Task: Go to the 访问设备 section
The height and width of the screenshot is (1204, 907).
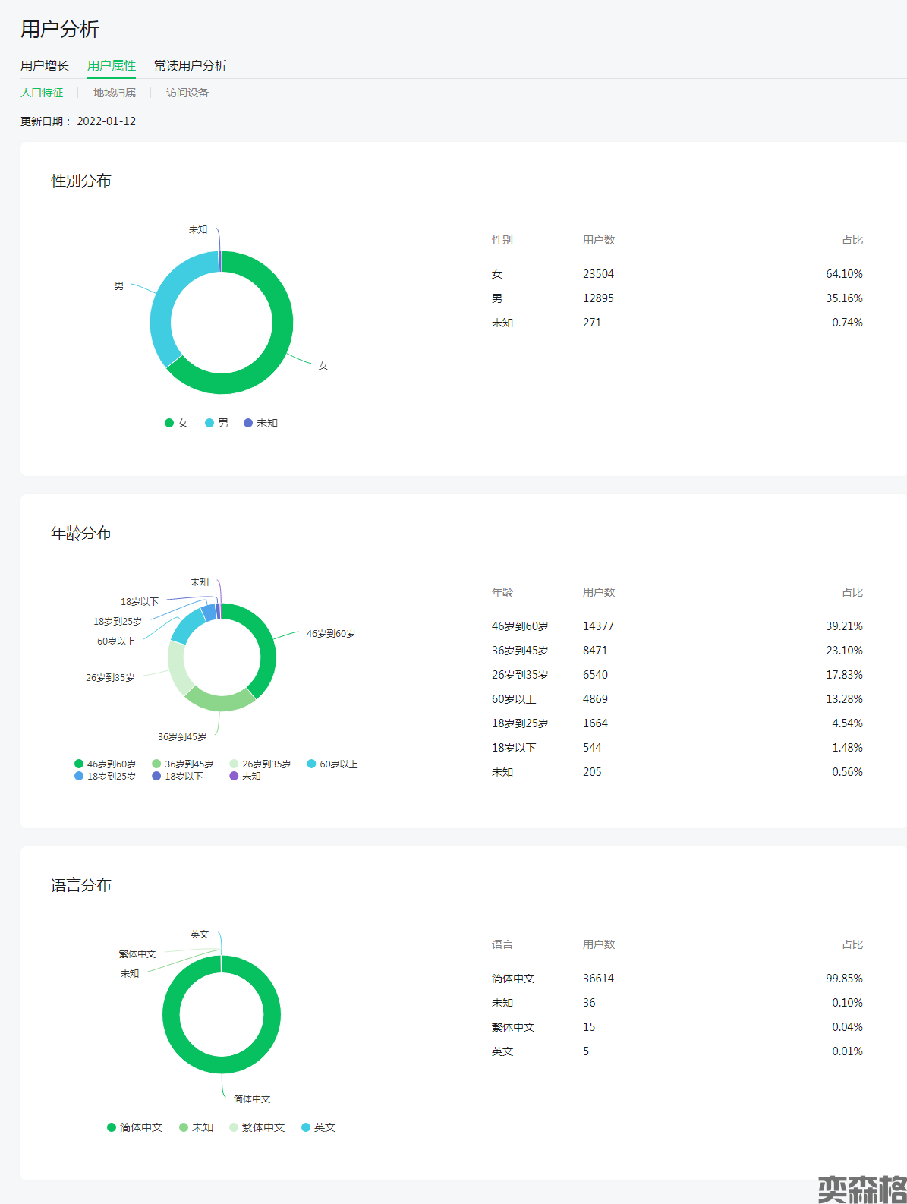Action: coord(187,93)
